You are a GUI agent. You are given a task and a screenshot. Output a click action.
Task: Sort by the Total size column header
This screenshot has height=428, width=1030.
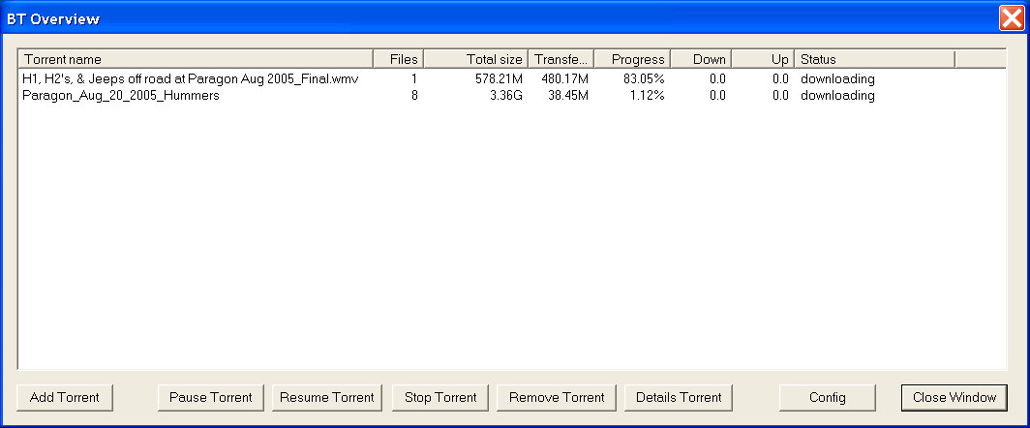click(475, 59)
